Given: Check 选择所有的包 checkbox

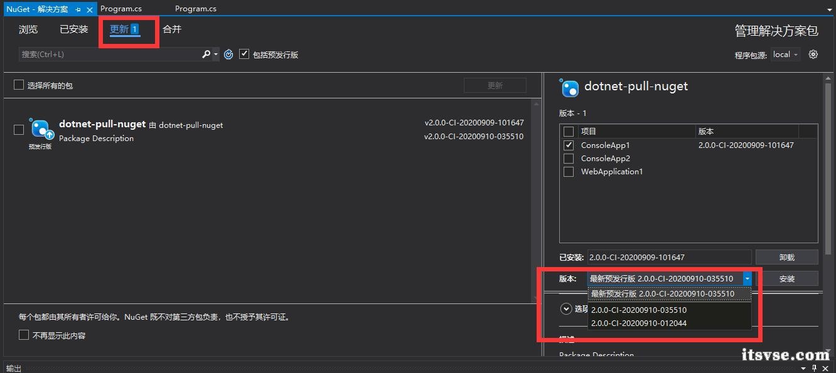Looking at the screenshot, I should pyautogui.click(x=19, y=85).
